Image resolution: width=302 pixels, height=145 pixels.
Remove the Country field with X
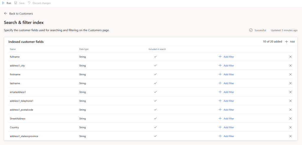click(x=290, y=127)
